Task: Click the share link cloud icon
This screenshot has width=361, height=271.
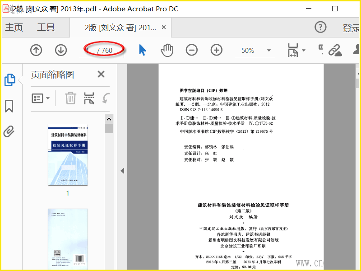Action: pos(335,50)
